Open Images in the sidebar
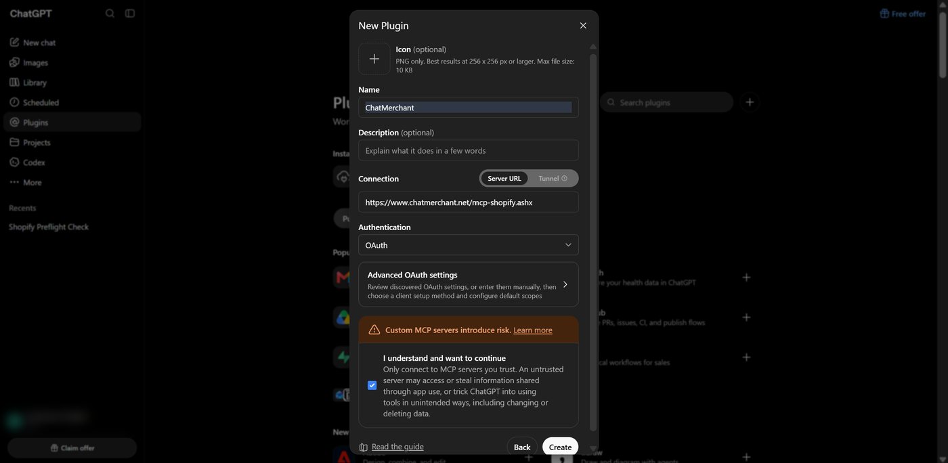The image size is (948, 463). pos(72,62)
